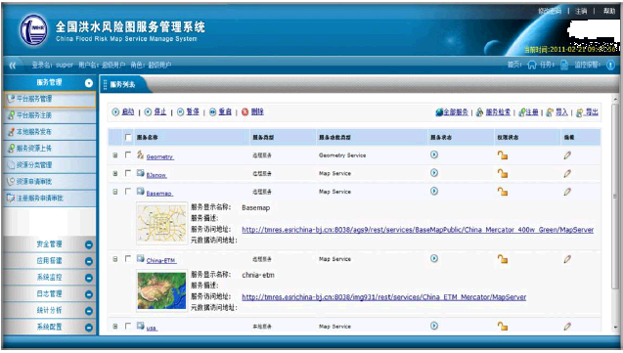This screenshot has height=353, width=623.
Task: Click the edit pencil icon for BJsnow
Action: (567, 173)
